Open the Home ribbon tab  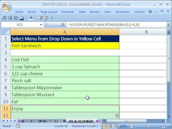click(x=19, y=12)
